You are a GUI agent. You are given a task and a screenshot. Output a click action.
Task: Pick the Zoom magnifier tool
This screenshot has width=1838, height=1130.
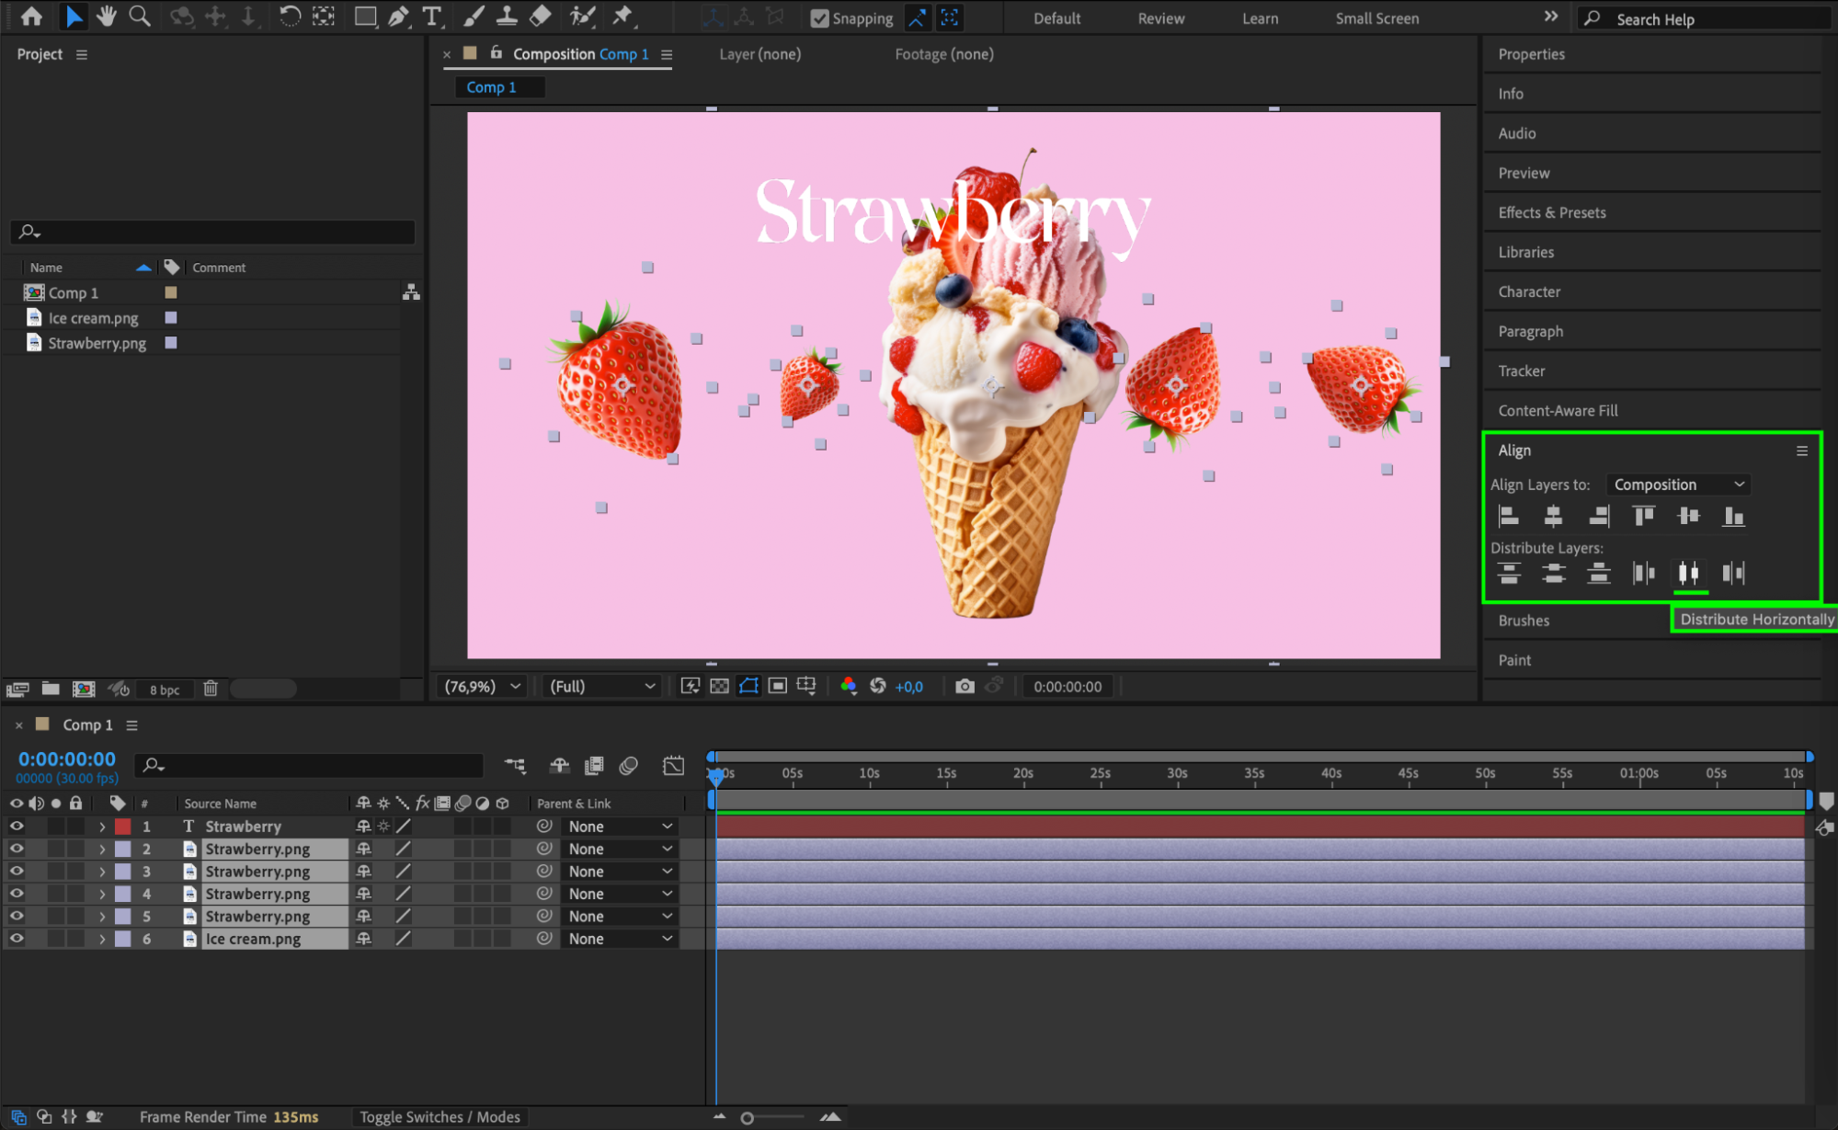[139, 17]
